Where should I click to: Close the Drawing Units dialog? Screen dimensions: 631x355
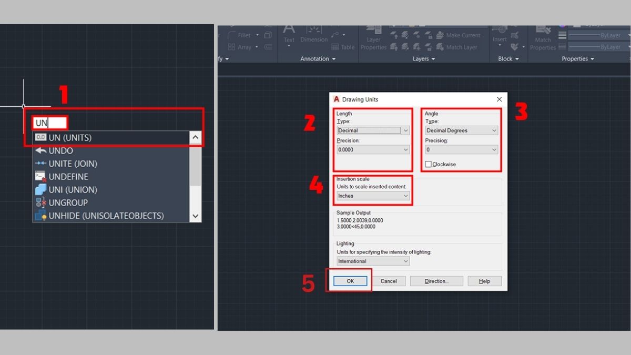tap(499, 99)
